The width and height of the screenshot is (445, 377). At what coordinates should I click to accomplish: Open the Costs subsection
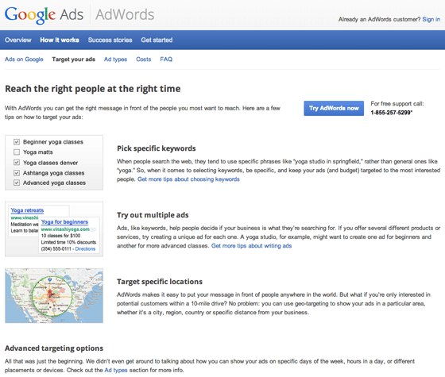[x=144, y=60]
